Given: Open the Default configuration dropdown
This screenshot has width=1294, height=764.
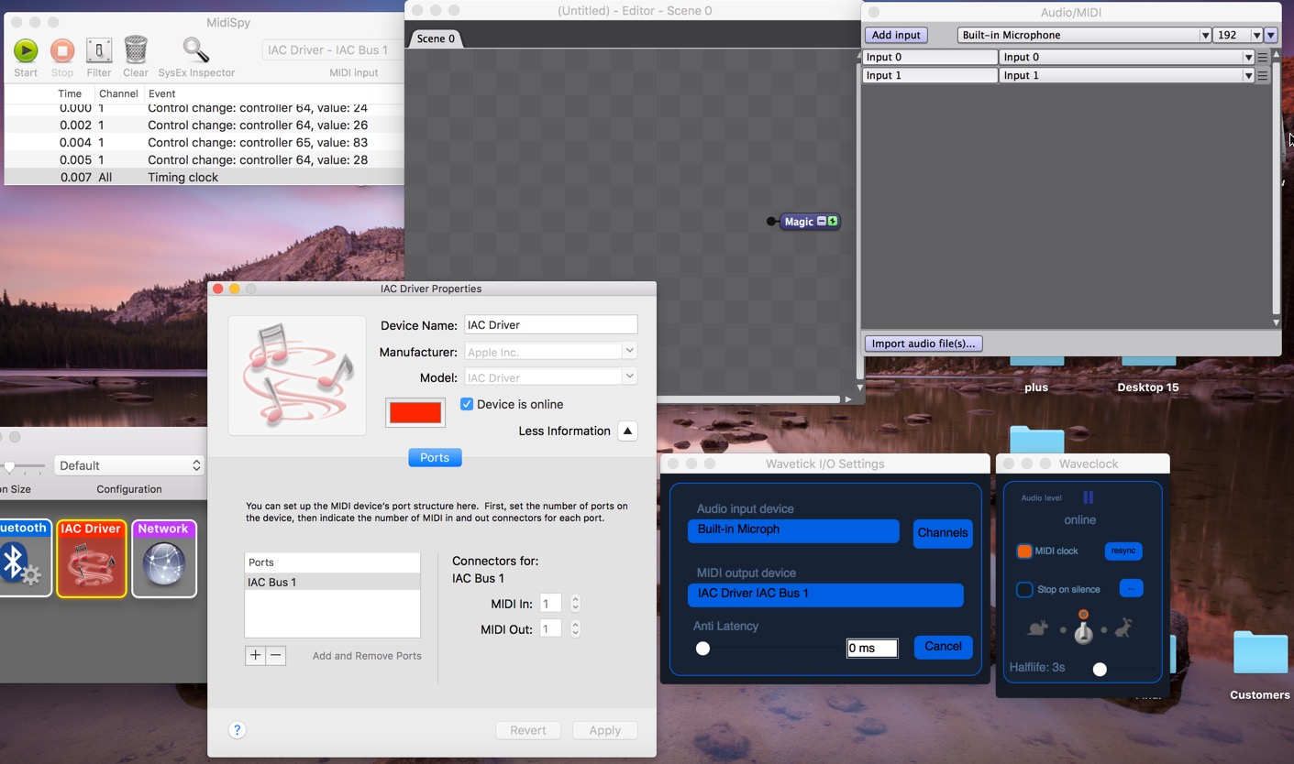Looking at the screenshot, I should 128,465.
